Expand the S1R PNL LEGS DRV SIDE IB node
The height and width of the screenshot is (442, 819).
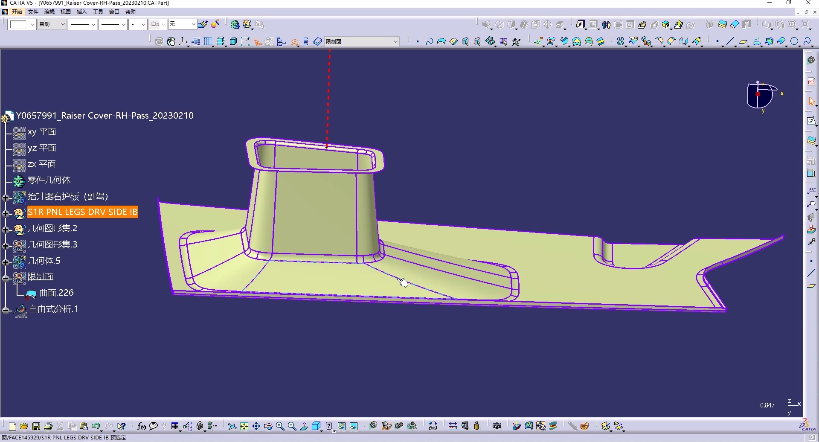(6, 213)
